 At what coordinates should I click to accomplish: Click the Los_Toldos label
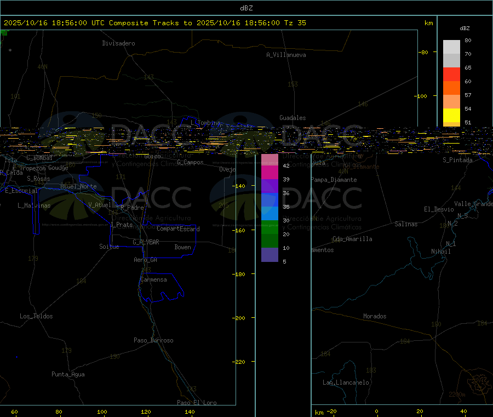tap(36, 316)
